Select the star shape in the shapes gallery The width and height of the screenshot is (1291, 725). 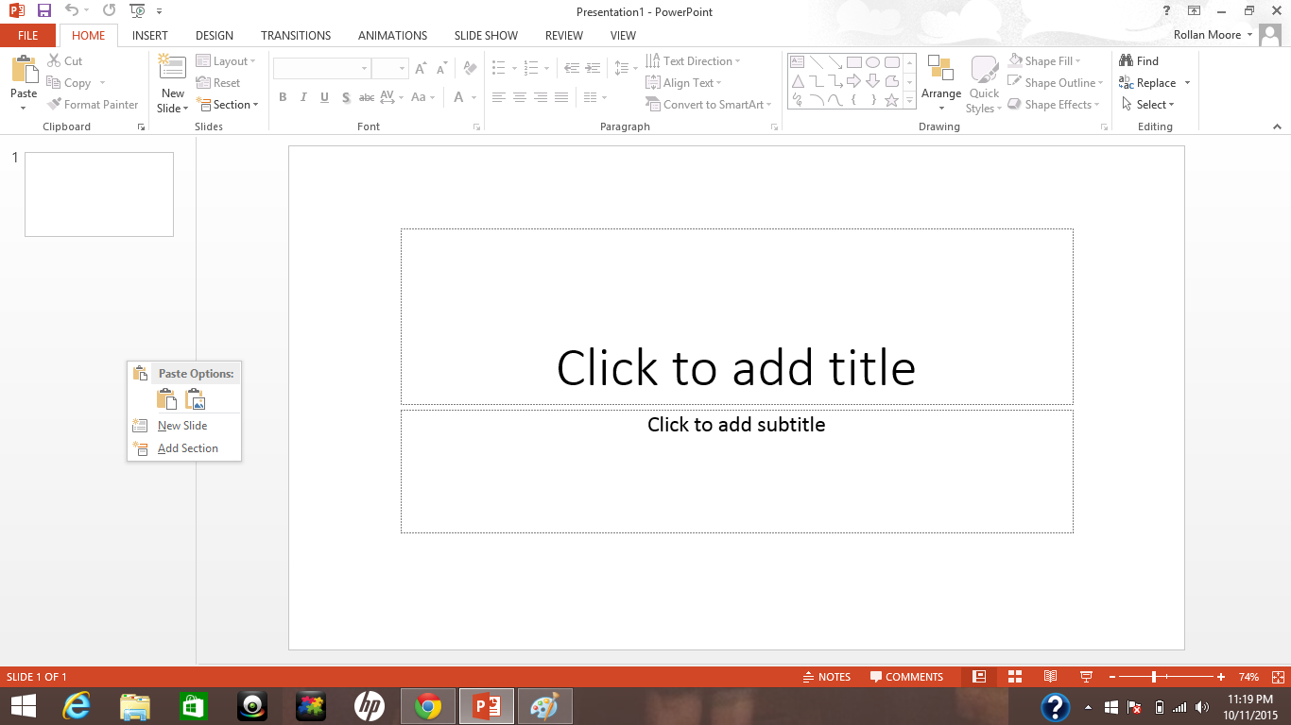tap(891, 99)
